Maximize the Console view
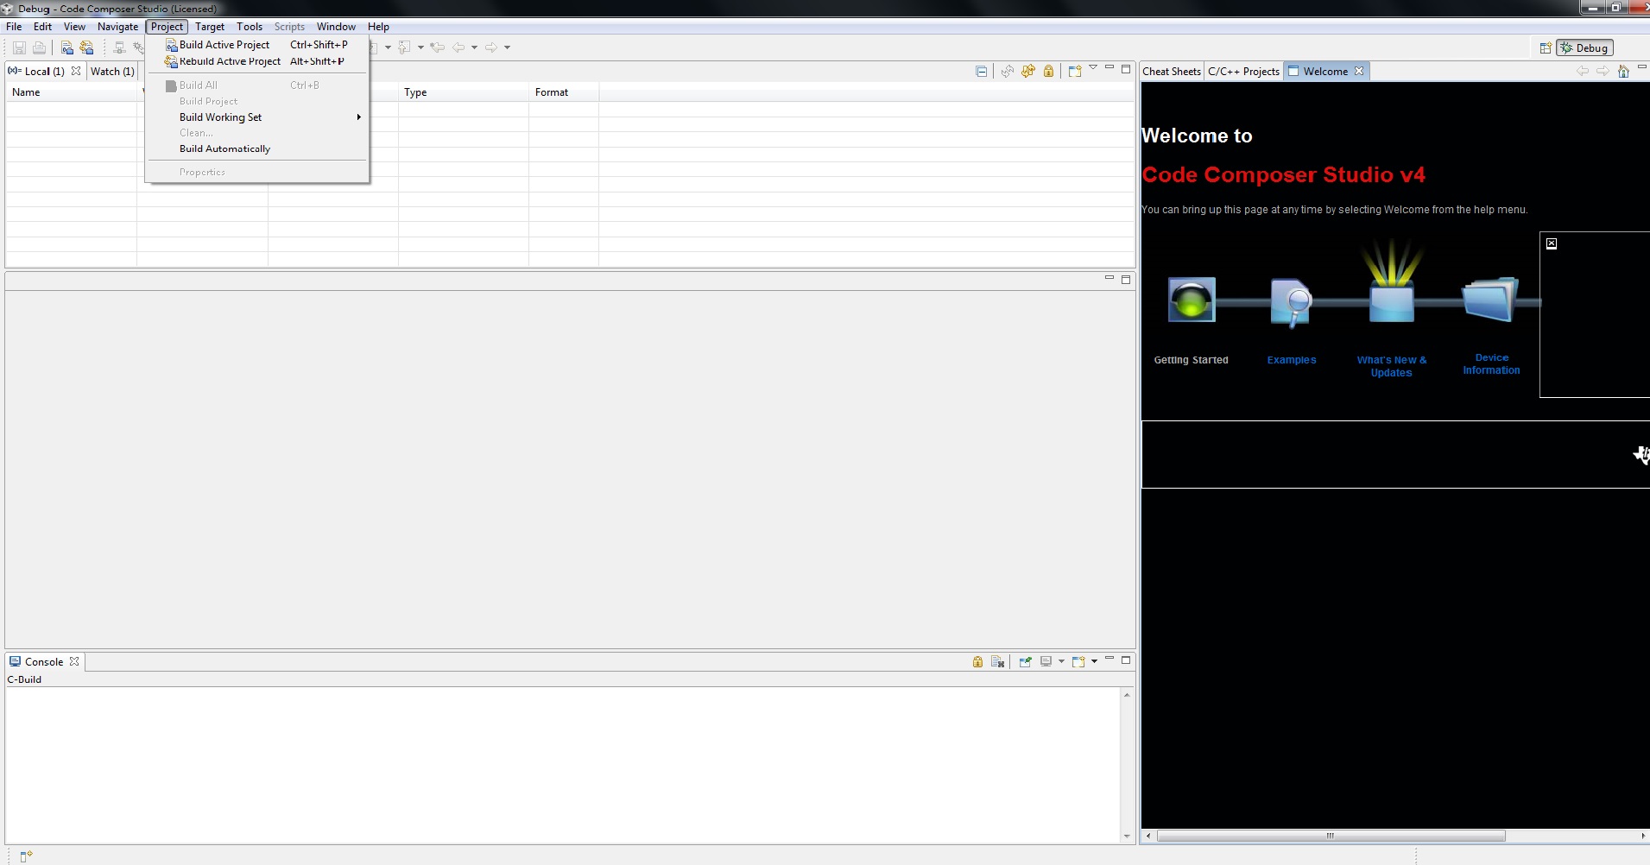The width and height of the screenshot is (1650, 865). point(1126,660)
